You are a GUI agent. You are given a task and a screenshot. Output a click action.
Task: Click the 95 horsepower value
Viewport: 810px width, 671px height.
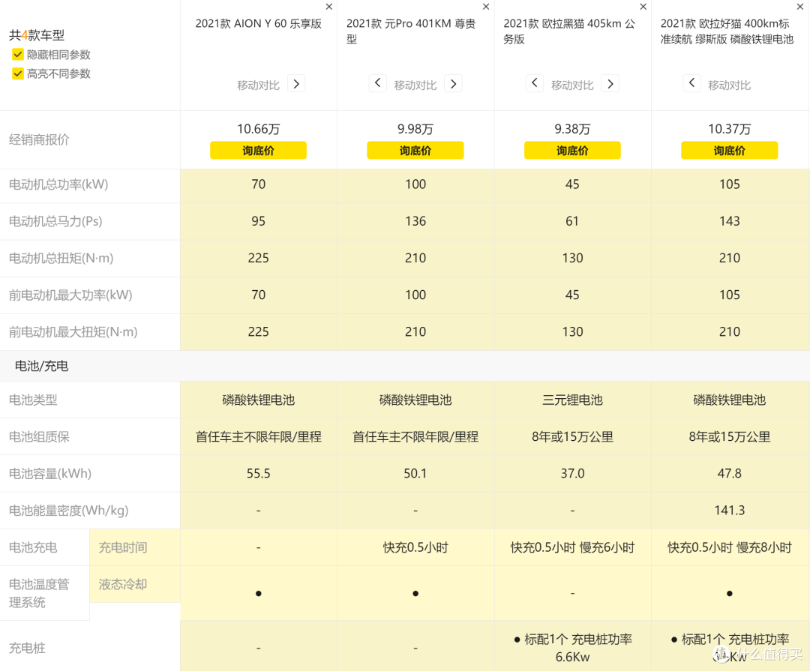(258, 221)
